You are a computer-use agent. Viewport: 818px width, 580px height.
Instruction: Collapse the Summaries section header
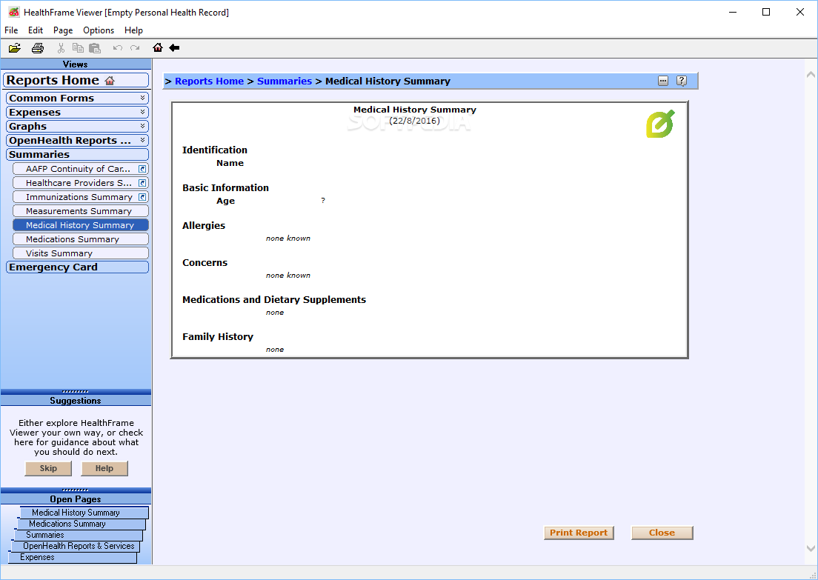click(x=77, y=154)
